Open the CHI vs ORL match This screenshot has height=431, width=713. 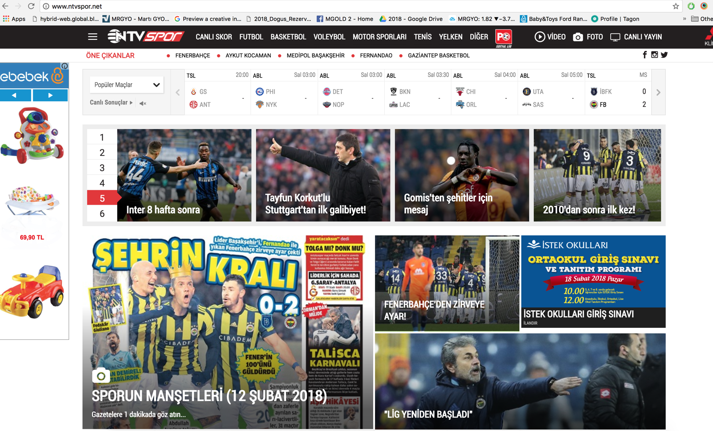[x=484, y=92]
